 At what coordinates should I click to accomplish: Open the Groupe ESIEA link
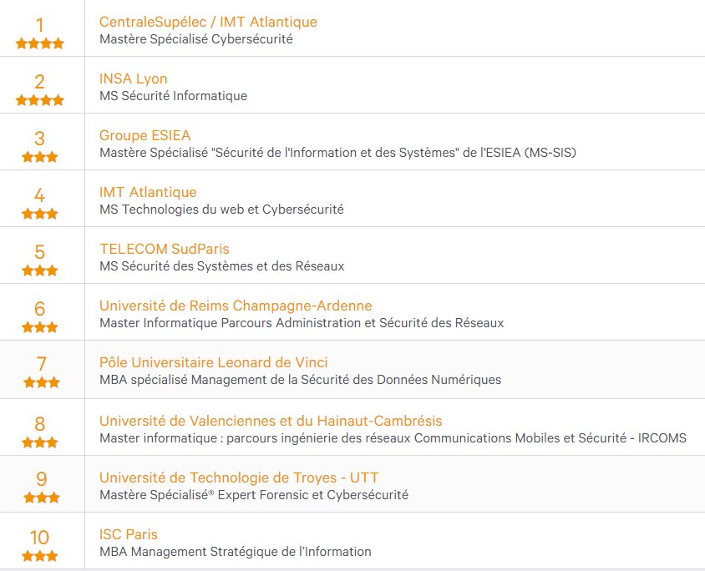point(145,135)
